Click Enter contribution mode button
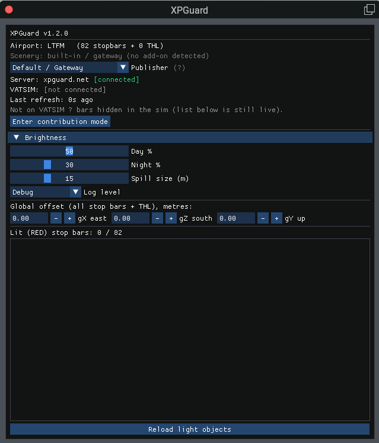The image size is (379, 443). [x=60, y=122]
